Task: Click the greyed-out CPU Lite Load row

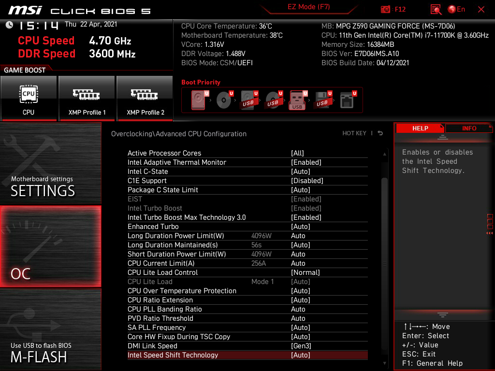Action: (247, 282)
